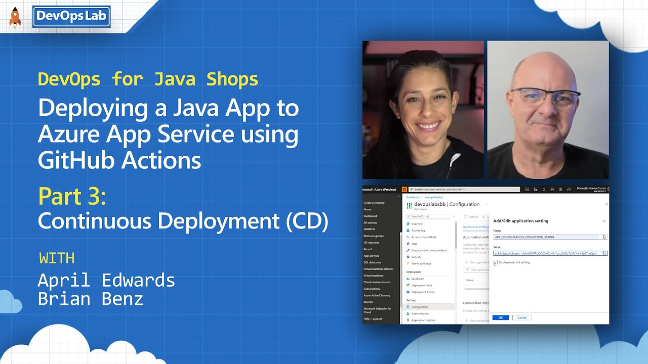Click Dashboard in the Azure sidebar
The height and width of the screenshot is (364, 648).
pyautogui.click(x=370, y=216)
